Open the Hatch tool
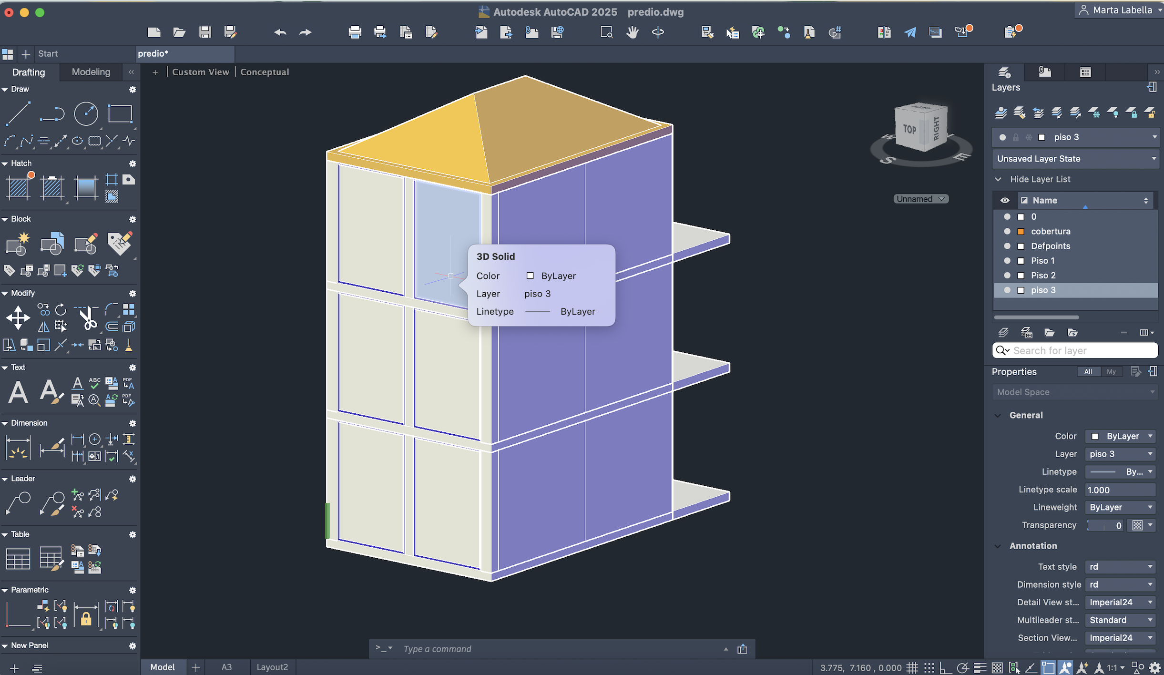1164x675 pixels. (x=18, y=187)
